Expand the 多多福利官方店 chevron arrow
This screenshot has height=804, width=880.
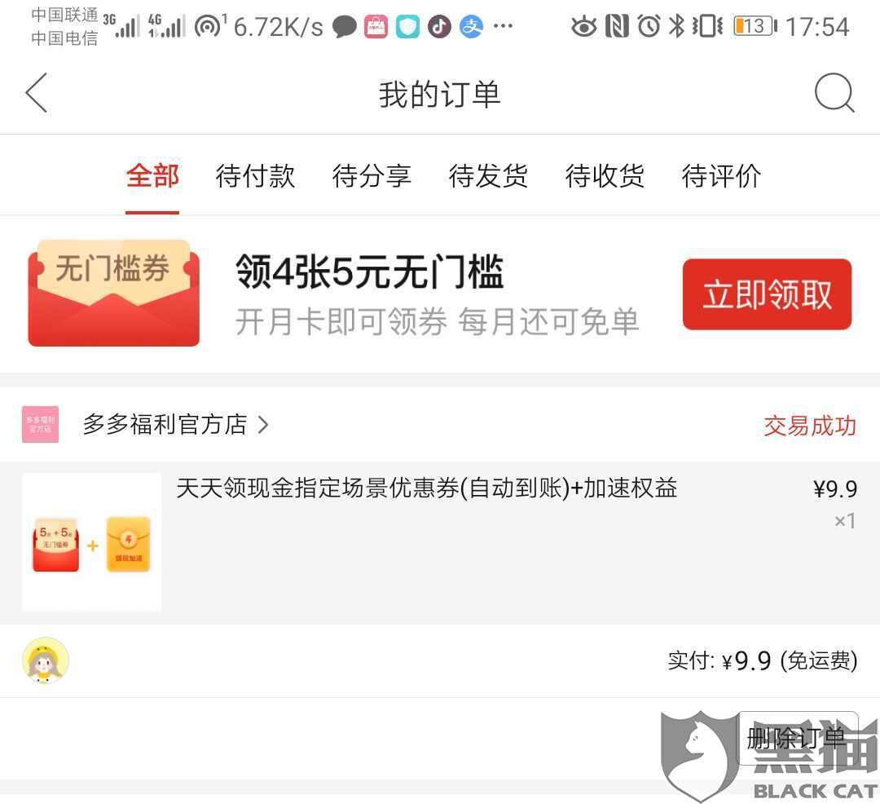[262, 425]
